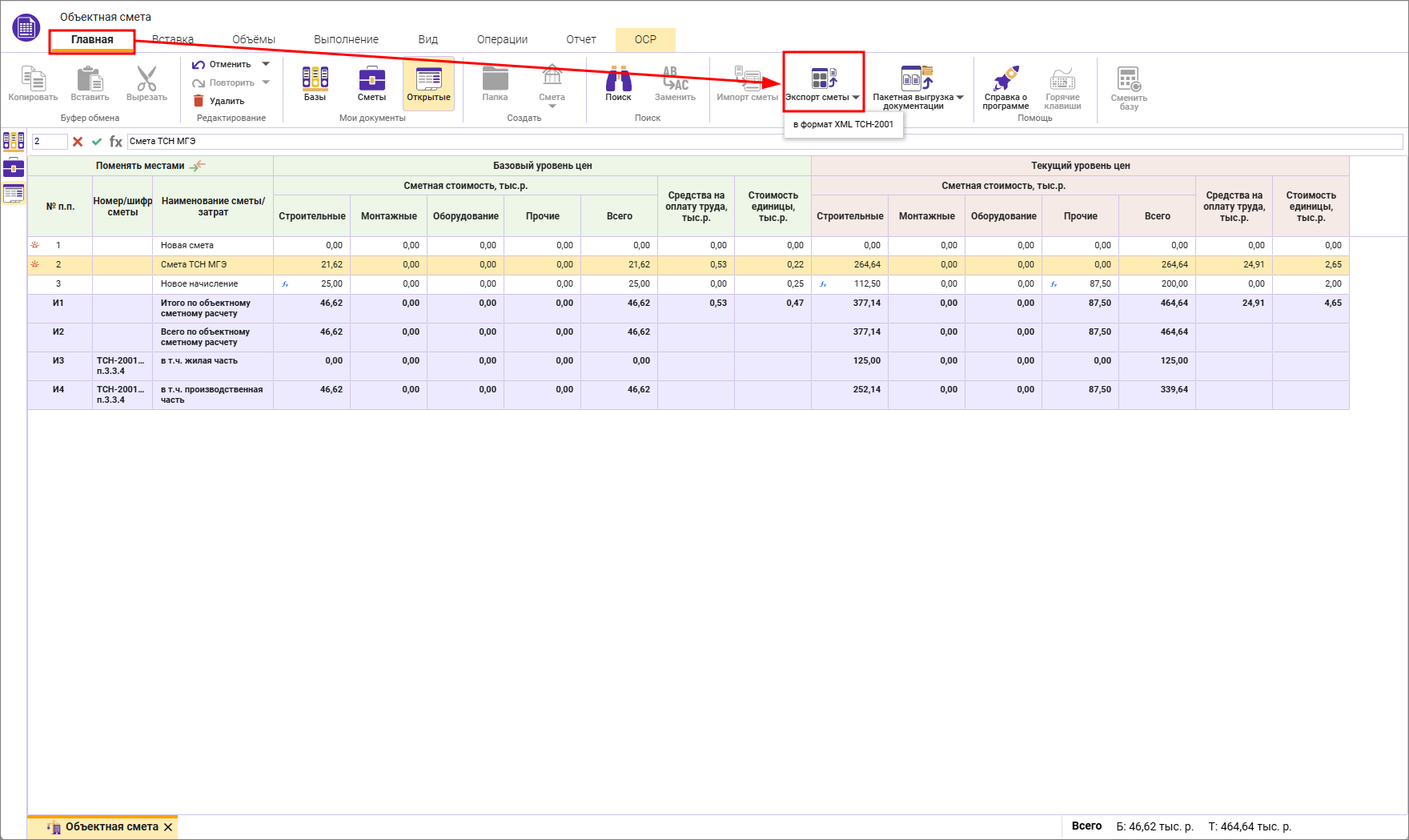Switch to the Объёмы ribbon tab
Viewport: 1409px width, 840px height.
[x=254, y=39]
